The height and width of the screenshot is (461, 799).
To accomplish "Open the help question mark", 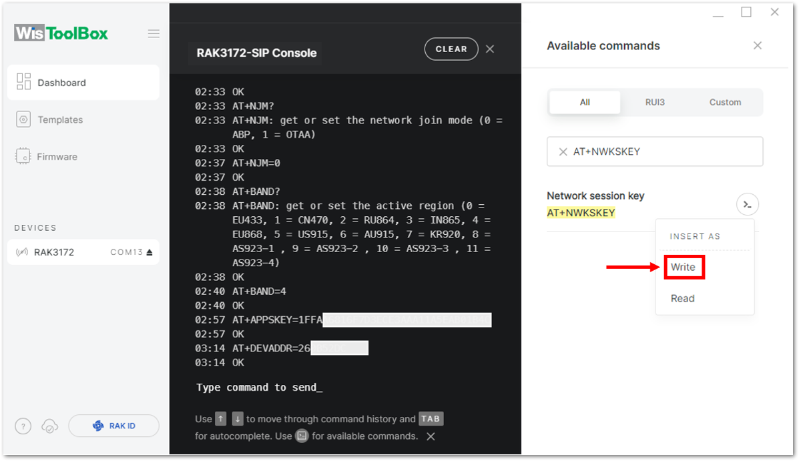I will pos(23,426).
